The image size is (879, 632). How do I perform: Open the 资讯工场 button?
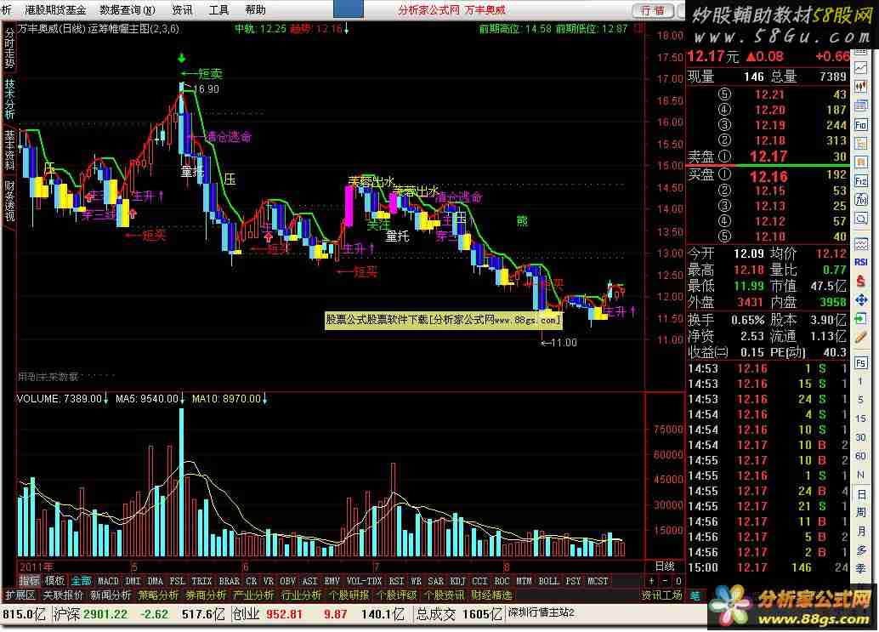(x=661, y=595)
